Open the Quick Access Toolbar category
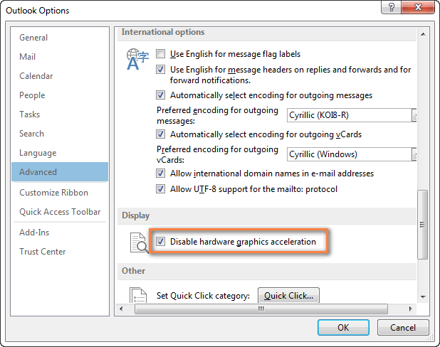440x347 pixels. (x=60, y=212)
